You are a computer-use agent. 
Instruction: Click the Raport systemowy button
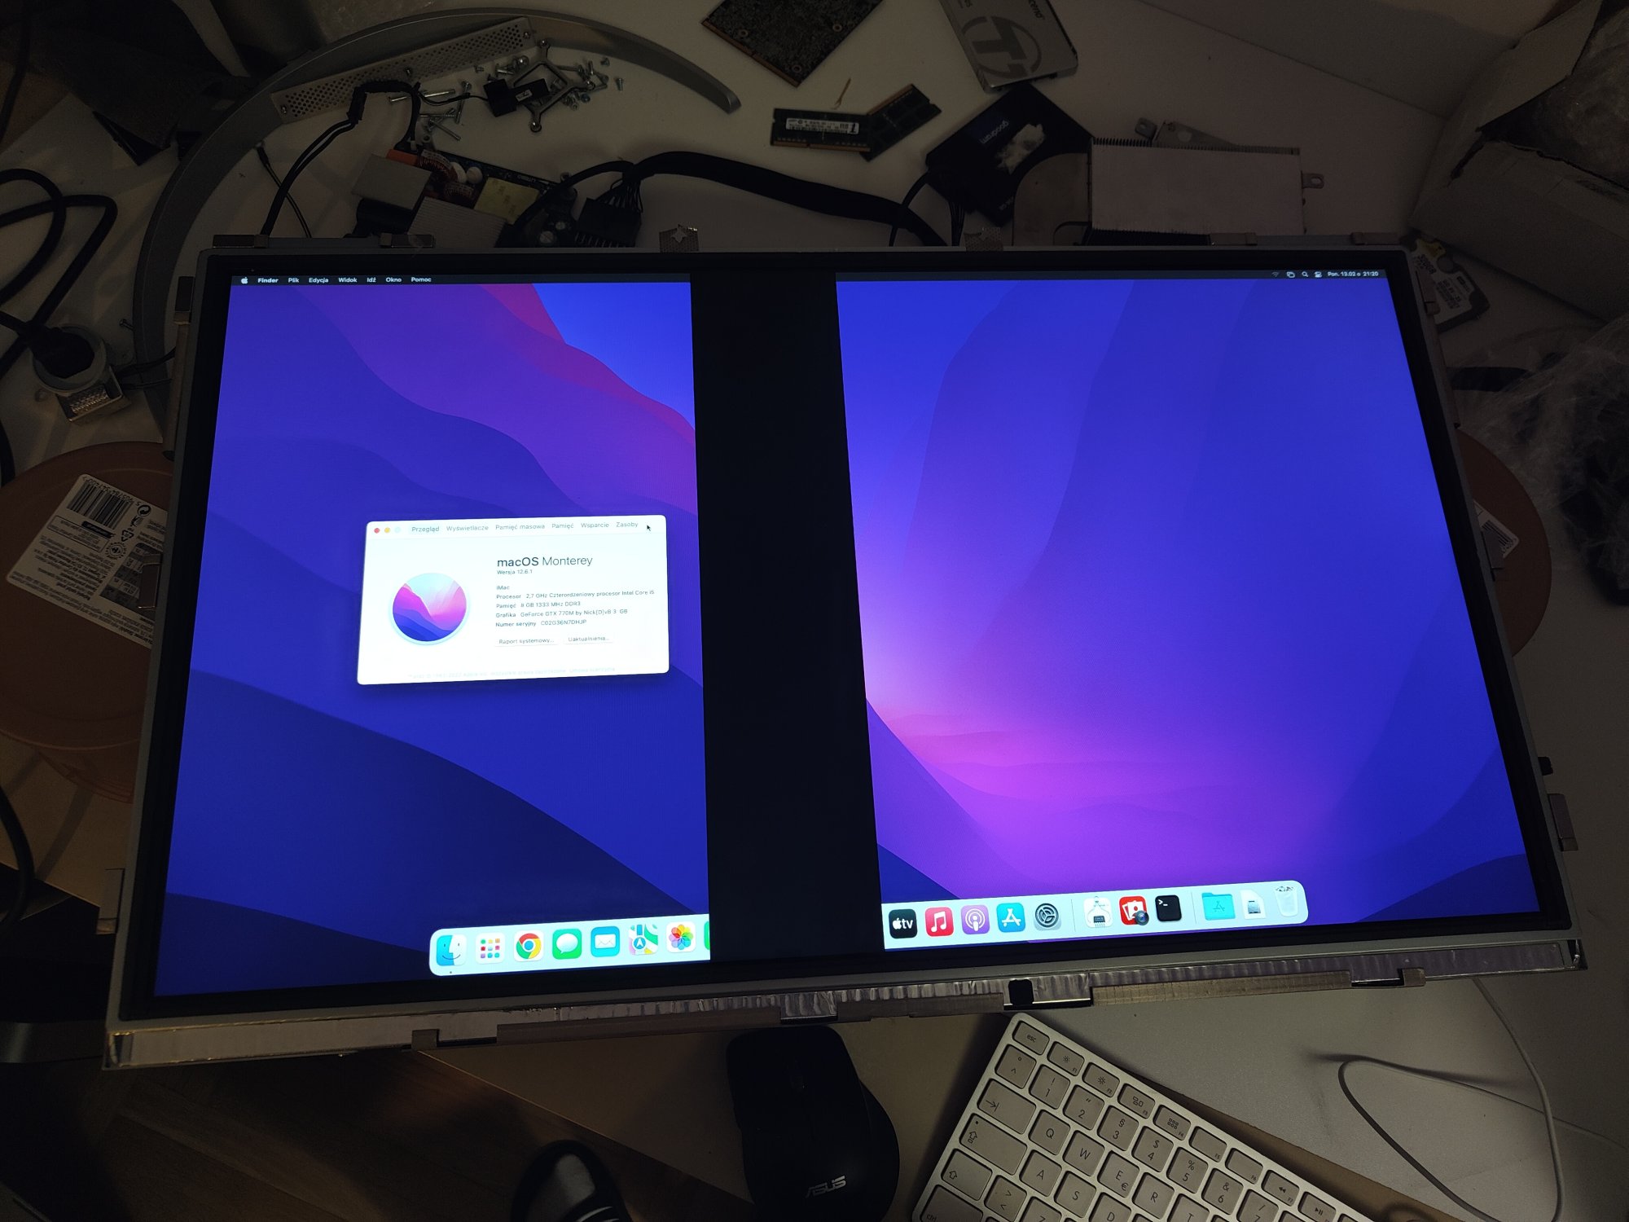point(526,641)
